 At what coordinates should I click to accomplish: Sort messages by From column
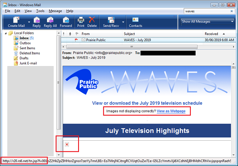coord(101,34)
